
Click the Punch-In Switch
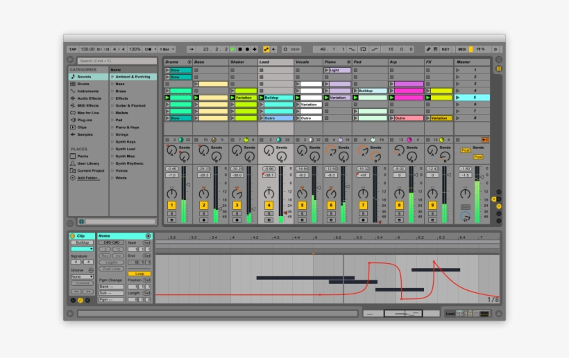[x=352, y=49]
